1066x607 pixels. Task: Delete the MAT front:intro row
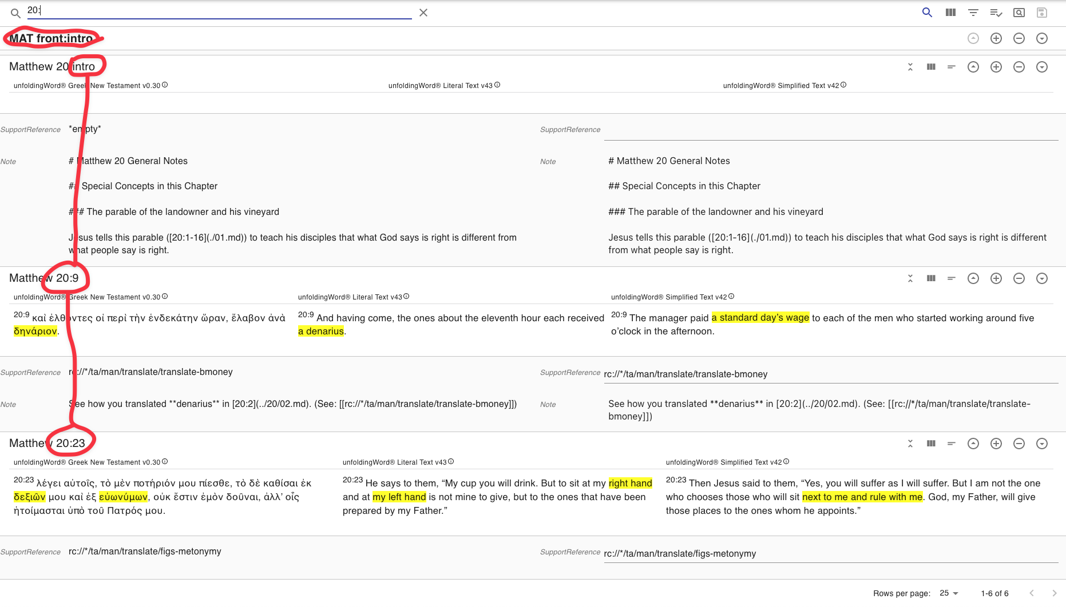point(1019,38)
